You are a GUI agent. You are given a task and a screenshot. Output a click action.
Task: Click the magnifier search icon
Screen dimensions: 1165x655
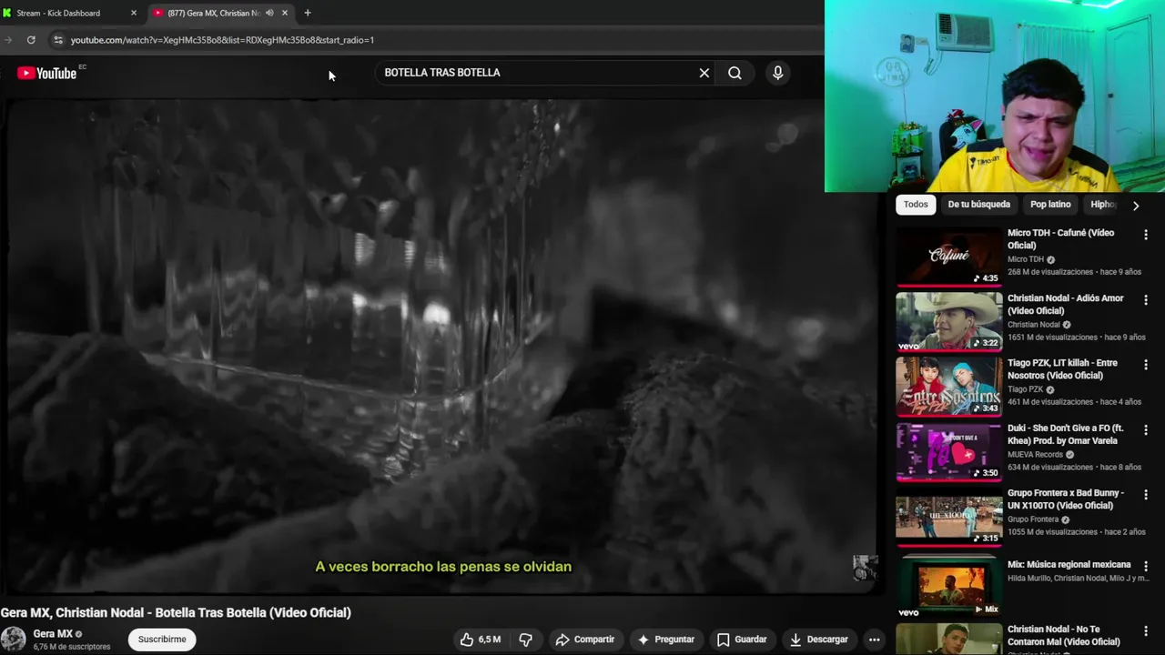click(734, 73)
